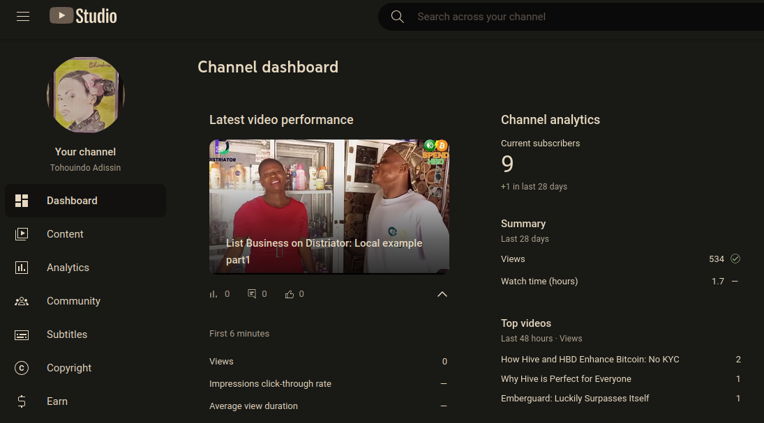
Task: Collapse the latest video stats chevron
Action: 442,294
